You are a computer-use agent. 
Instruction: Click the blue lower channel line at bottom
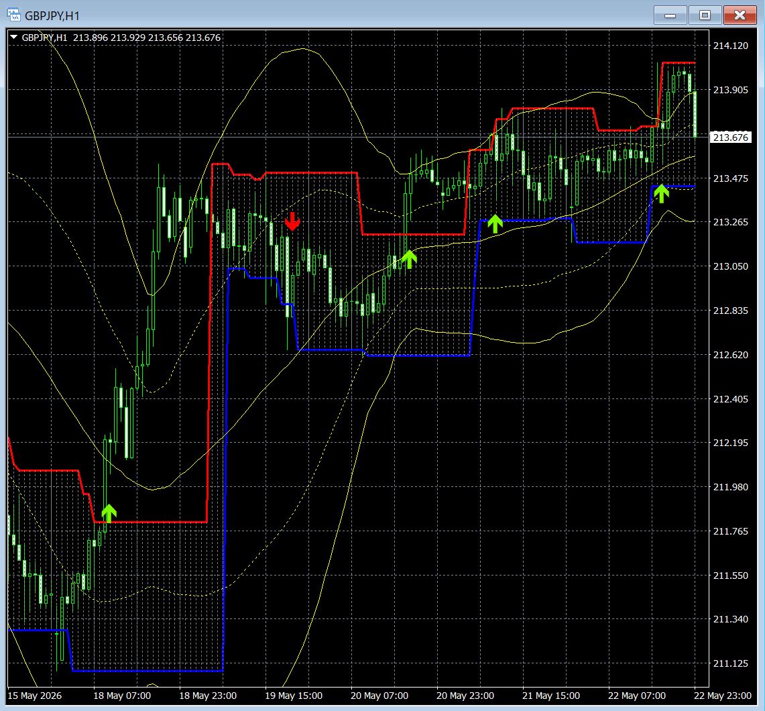coord(148,671)
